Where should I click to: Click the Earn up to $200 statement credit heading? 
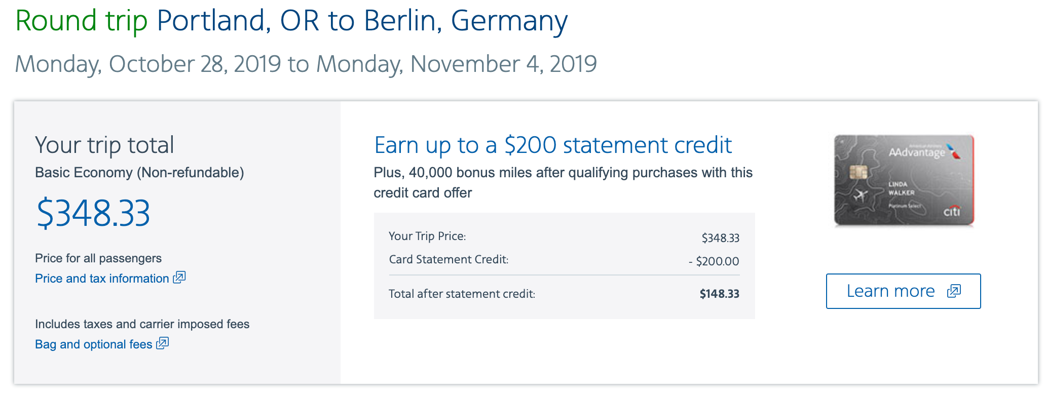[552, 145]
